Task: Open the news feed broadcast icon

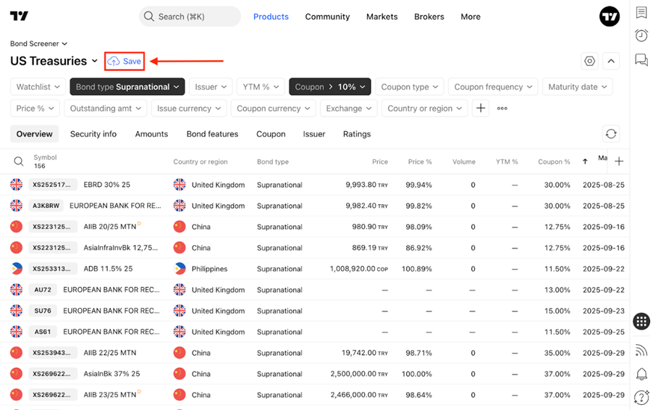Action: tap(641, 350)
